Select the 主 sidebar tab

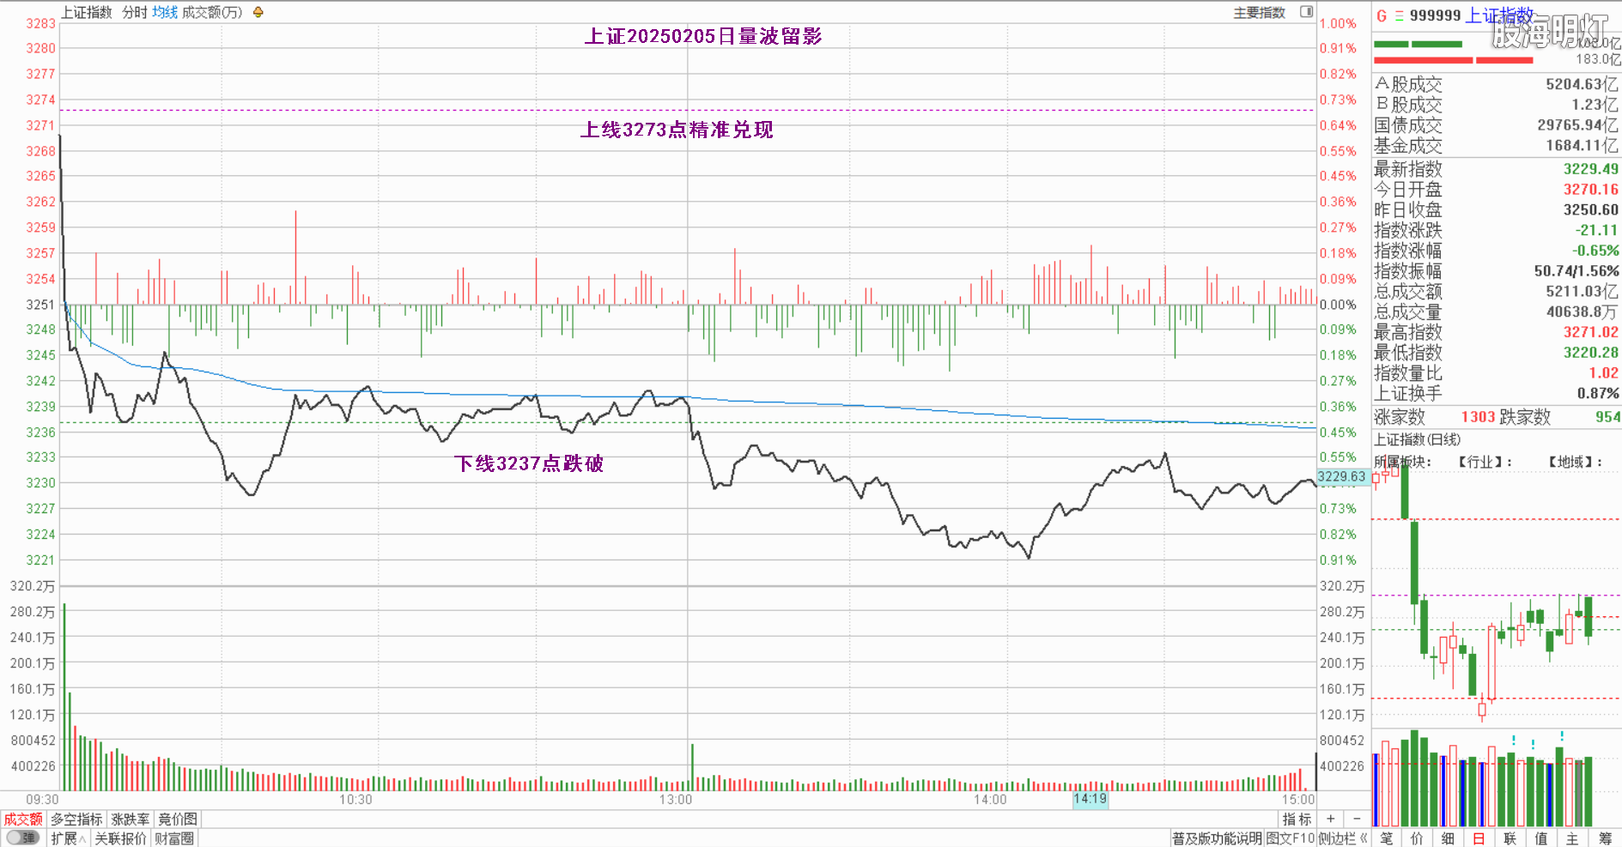point(1572,838)
